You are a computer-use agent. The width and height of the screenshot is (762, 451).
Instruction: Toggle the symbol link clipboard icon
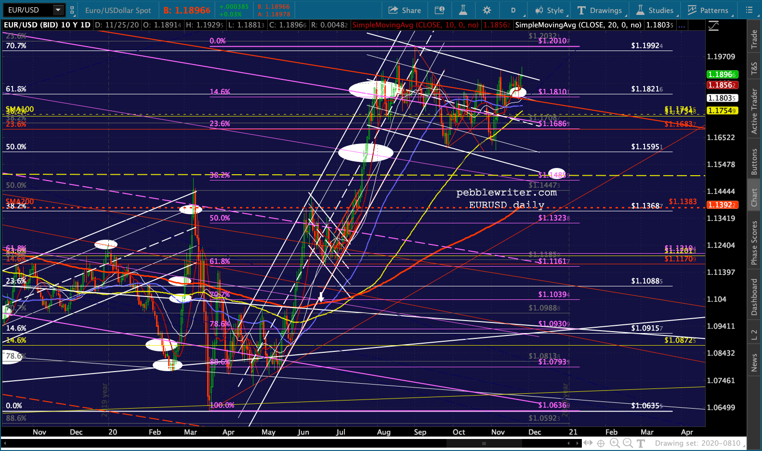72,10
